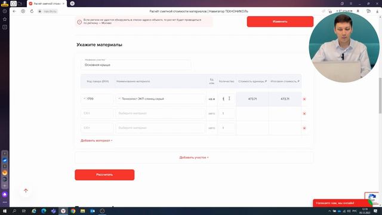This screenshot has height=215, width=382.
Task: Click the Добавить участок link
Action: tap(194, 158)
